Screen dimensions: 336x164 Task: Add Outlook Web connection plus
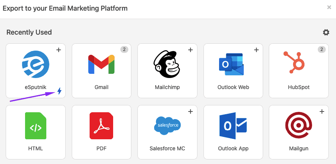256,50
